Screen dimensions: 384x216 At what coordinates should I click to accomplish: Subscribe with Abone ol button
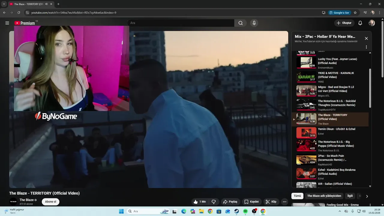coord(50,202)
